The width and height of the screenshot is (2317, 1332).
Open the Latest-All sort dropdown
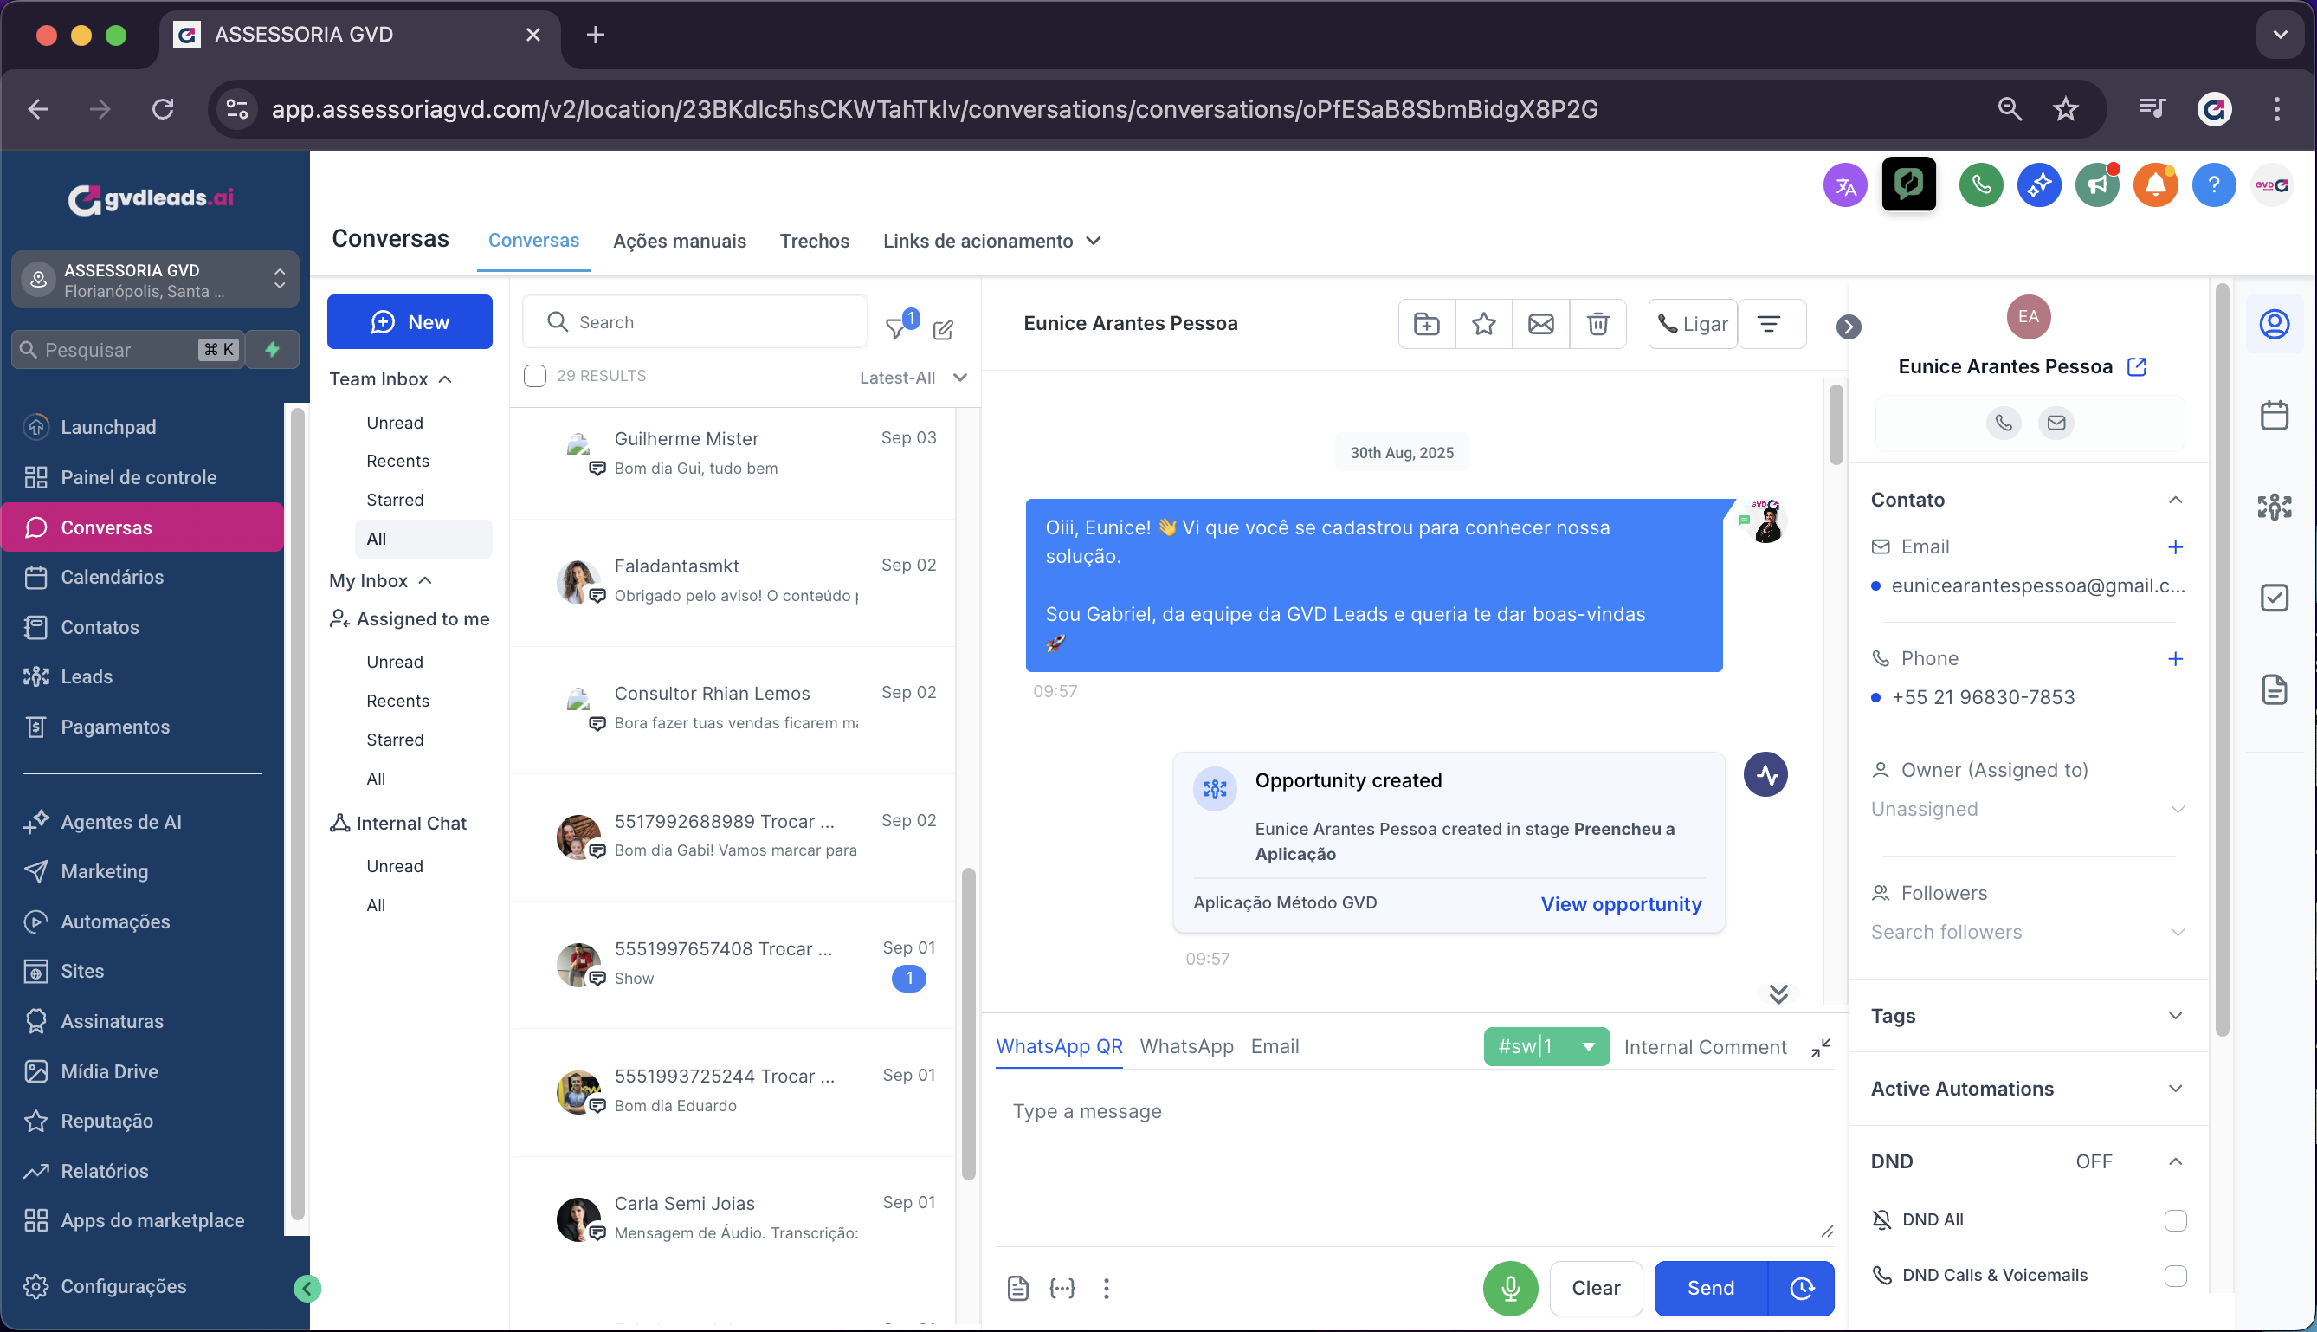(x=913, y=378)
